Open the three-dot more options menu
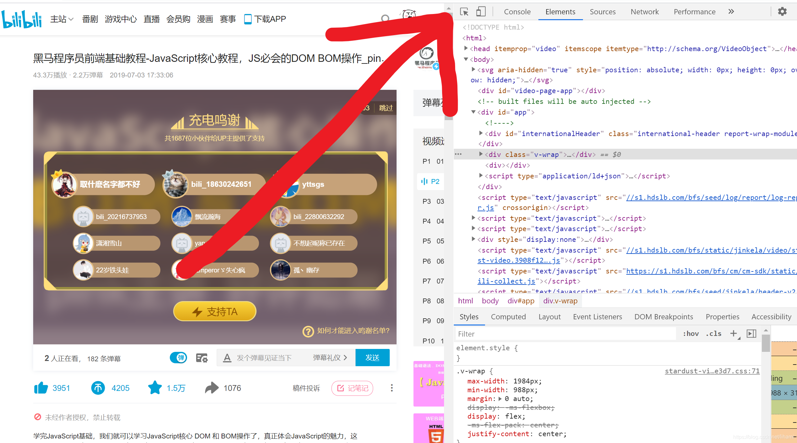The height and width of the screenshot is (443, 797). [392, 388]
